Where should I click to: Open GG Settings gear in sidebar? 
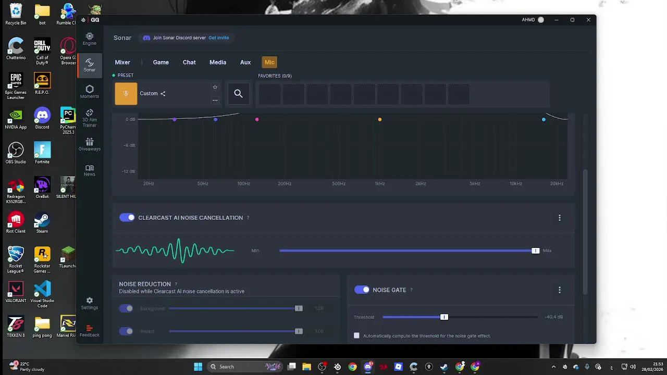pyautogui.click(x=90, y=304)
